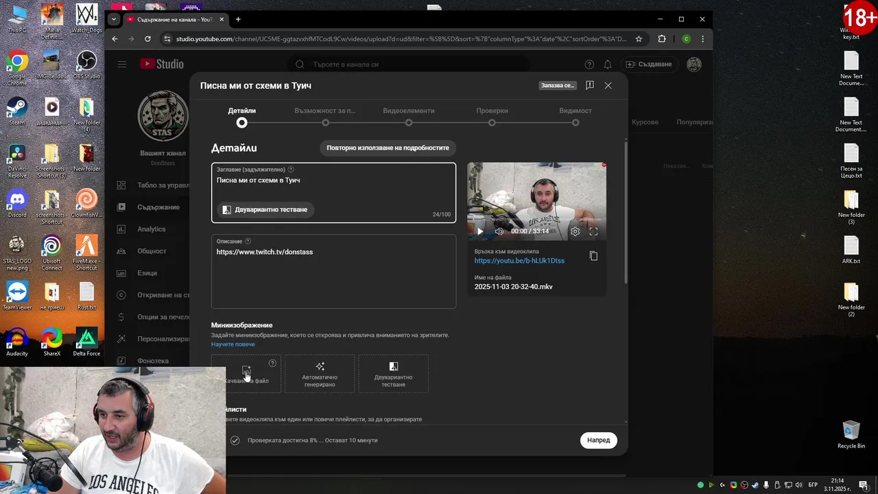Click into the description field with twitch link

click(333, 271)
